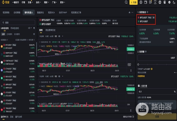
Task: Refresh the running list with 刷新运行列表
Action: point(128,117)
